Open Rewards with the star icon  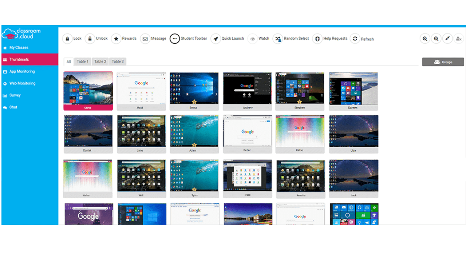pos(116,39)
